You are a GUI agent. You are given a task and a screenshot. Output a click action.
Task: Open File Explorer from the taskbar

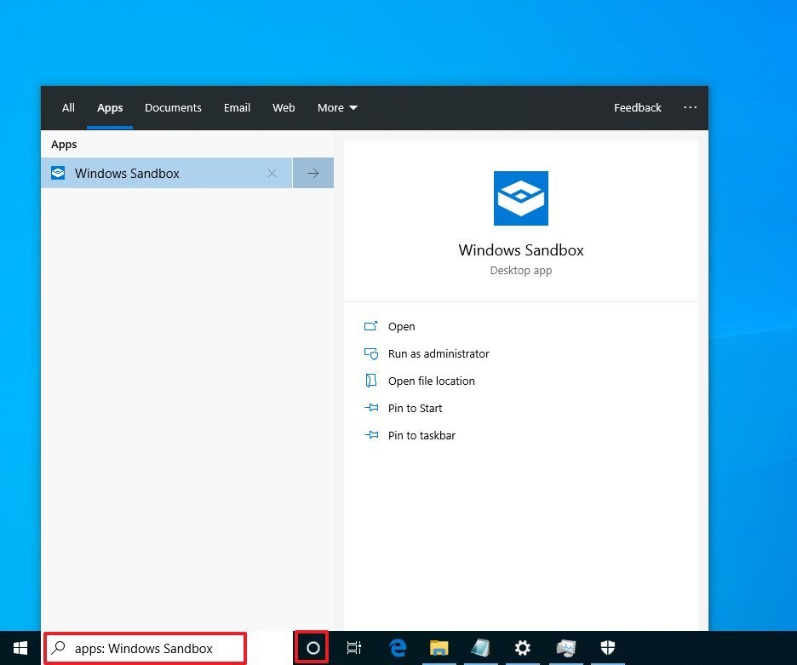click(x=439, y=648)
